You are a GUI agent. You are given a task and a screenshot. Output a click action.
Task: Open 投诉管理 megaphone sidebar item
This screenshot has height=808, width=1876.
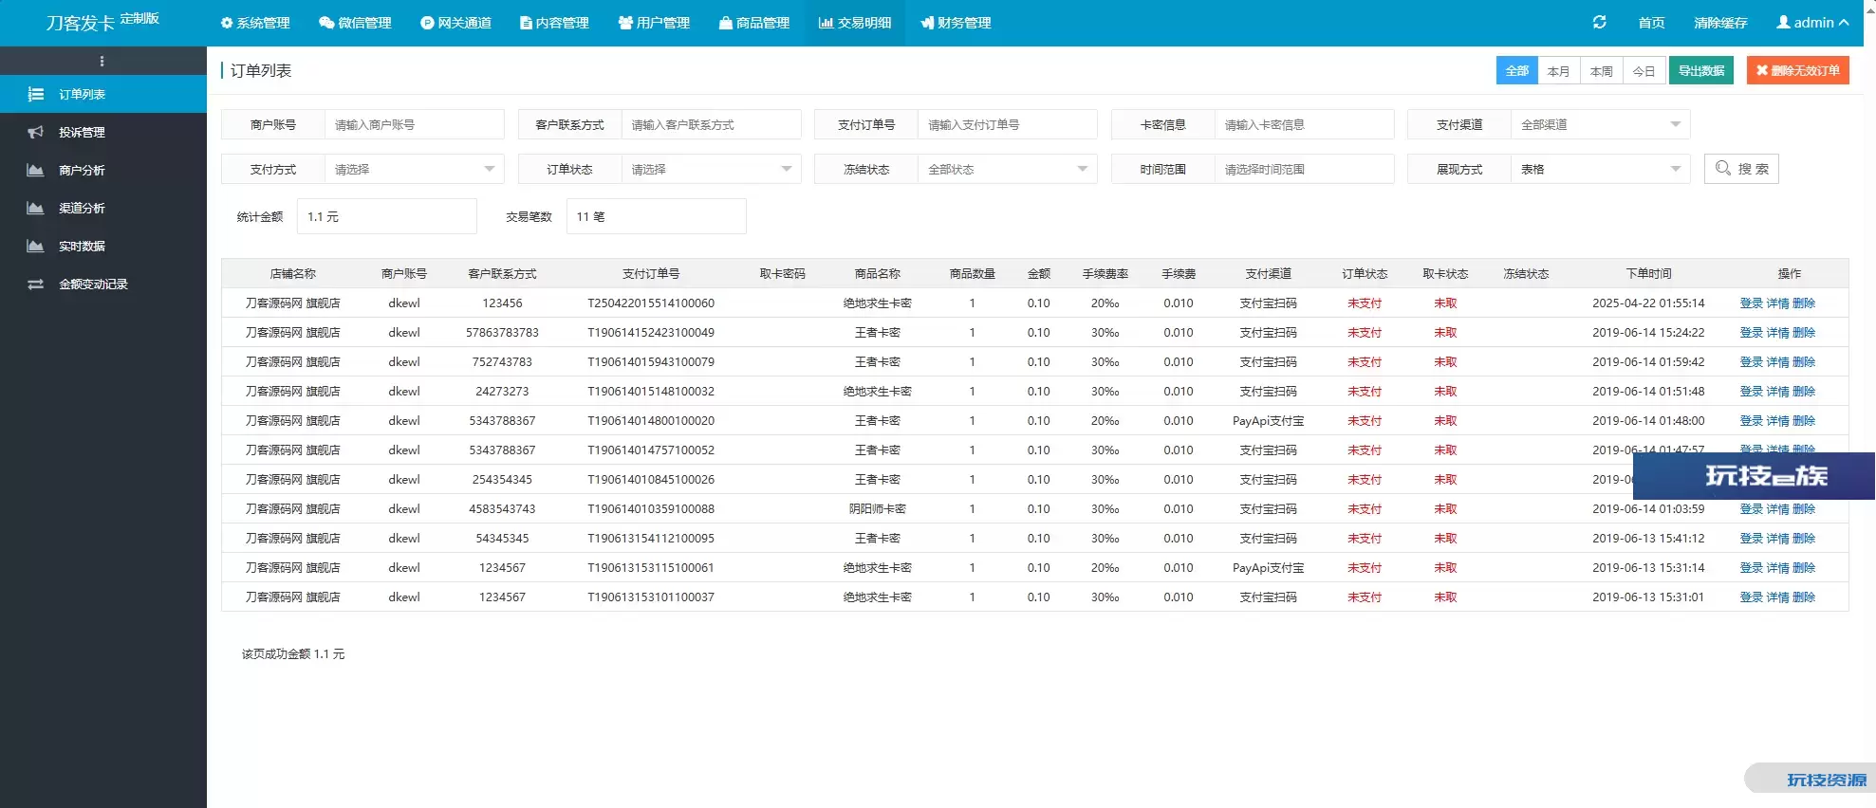click(x=82, y=133)
